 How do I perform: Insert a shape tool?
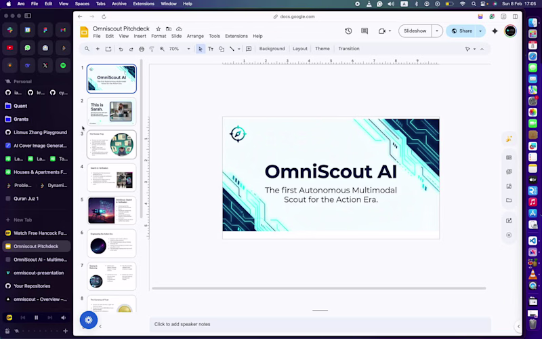pos(222,49)
